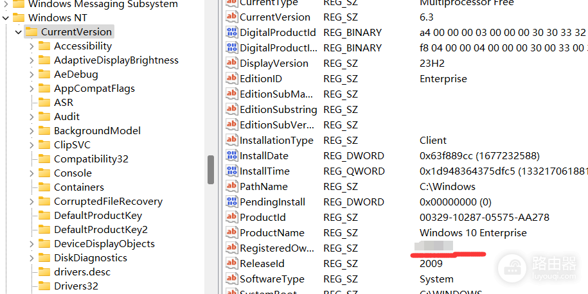
Task: Collapse the Windows NT tree node
Action: (6, 18)
